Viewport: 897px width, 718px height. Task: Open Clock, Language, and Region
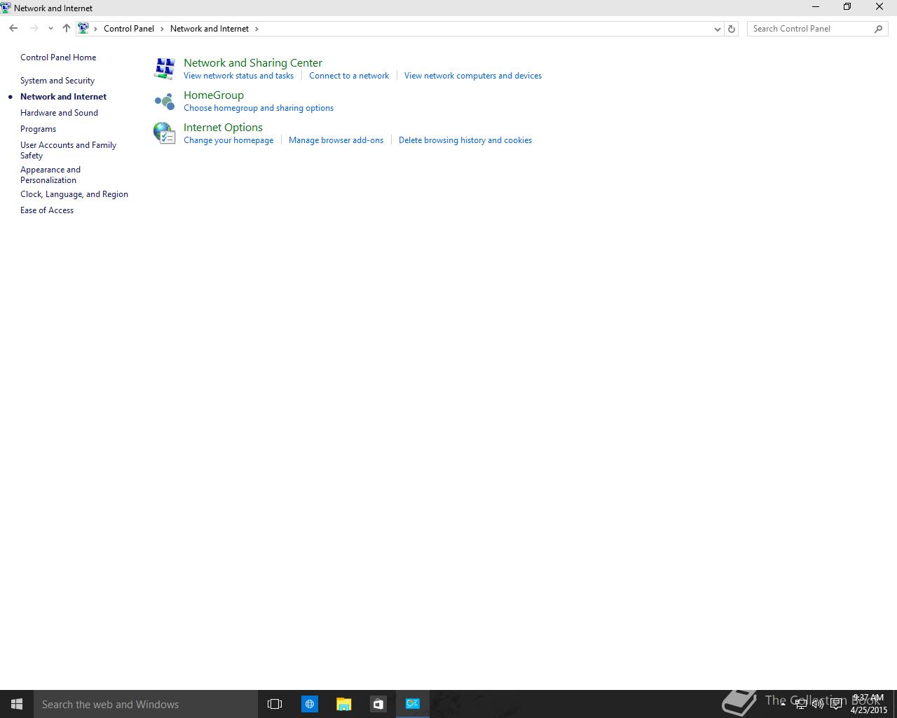click(74, 194)
